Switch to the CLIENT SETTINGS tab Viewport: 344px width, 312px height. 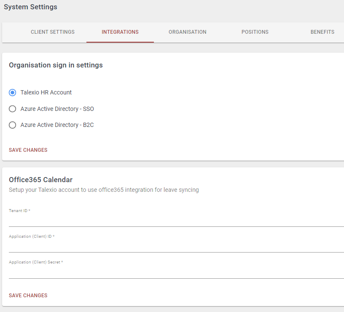pyautogui.click(x=52, y=32)
